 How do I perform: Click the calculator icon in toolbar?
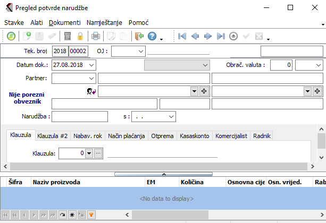(x=68, y=37)
